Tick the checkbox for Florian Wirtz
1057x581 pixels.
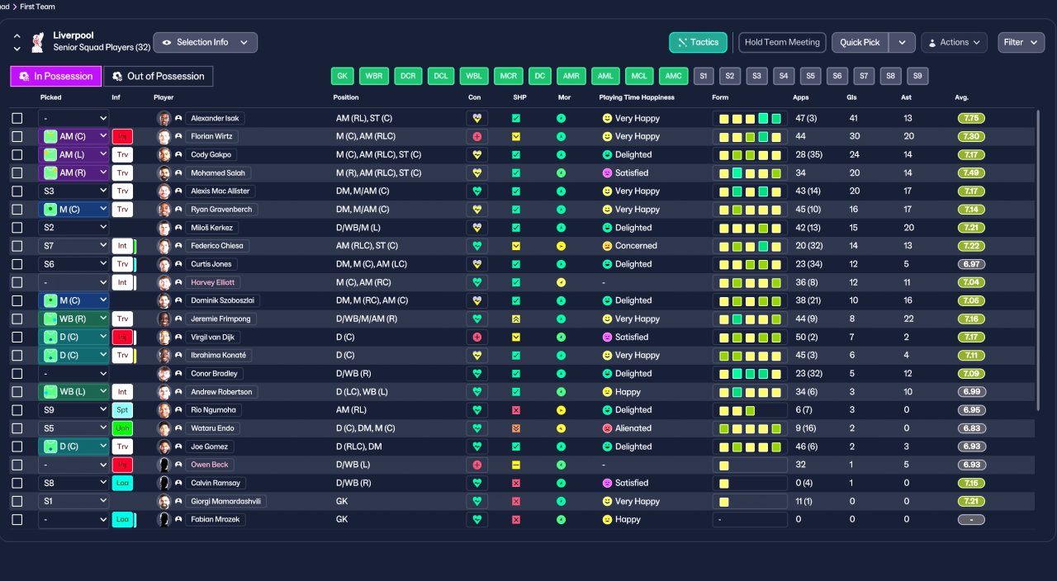coord(17,137)
